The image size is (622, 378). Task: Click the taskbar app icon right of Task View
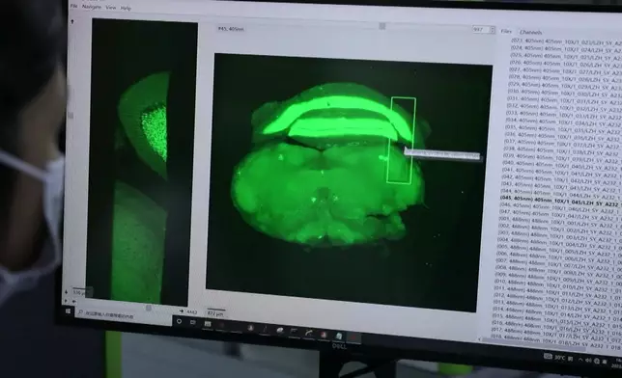point(208,324)
